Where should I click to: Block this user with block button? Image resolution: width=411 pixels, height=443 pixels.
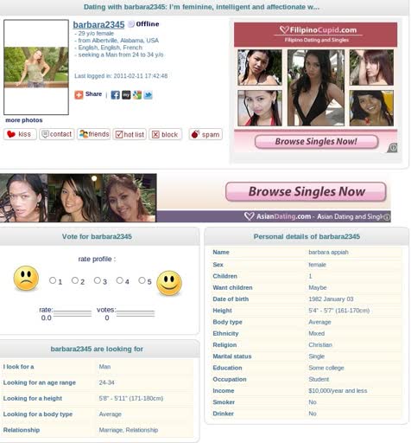click(166, 134)
